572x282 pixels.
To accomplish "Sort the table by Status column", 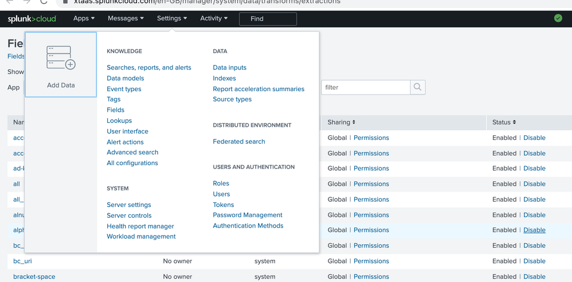I will (x=504, y=122).
